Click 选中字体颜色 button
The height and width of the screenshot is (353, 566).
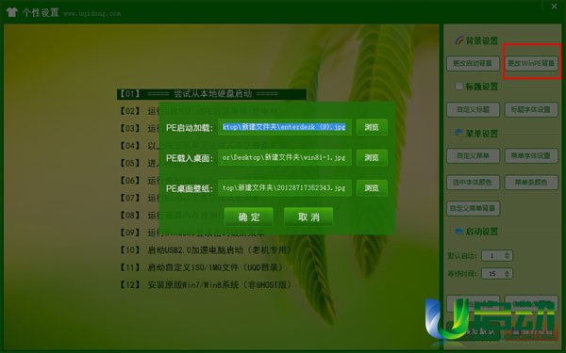point(473,183)
